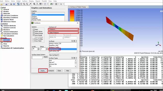Screen dimensions: 163x91
Task: Toggle the Node Values checkbox
Action: tap(34, 31)
